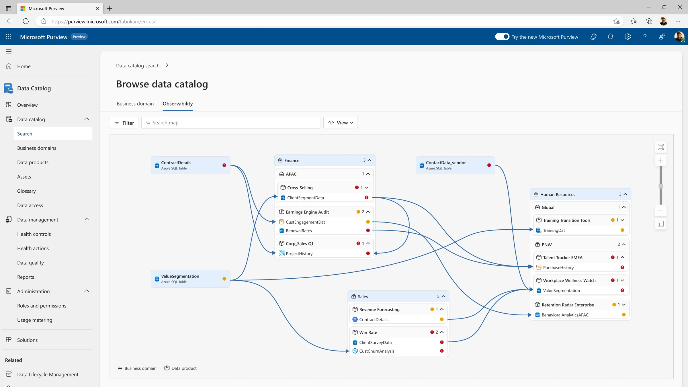Switch to the Business domain tab

(135, 103)
